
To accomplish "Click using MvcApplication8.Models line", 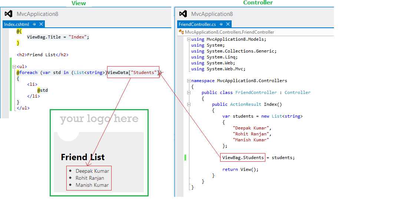I will [229, 39].
